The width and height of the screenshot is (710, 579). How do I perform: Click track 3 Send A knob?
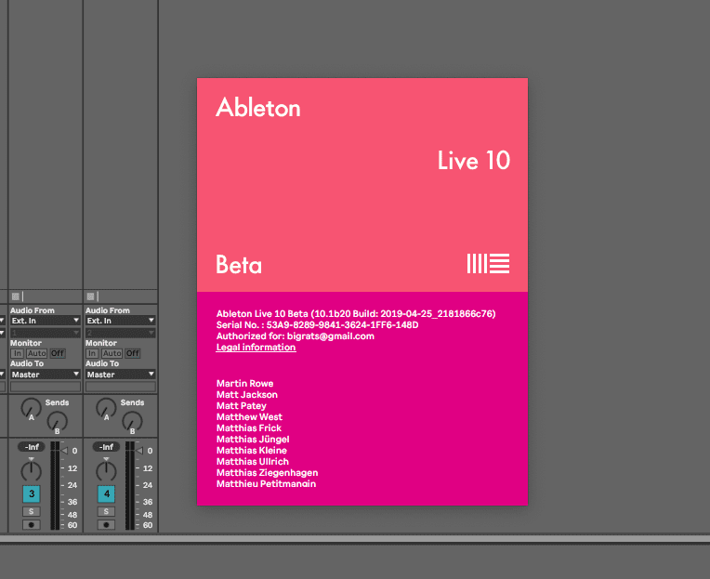(x=31, y=408)
